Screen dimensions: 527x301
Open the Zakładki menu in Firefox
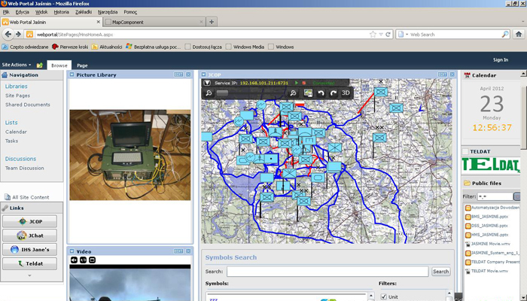click(x=84, y=12)
